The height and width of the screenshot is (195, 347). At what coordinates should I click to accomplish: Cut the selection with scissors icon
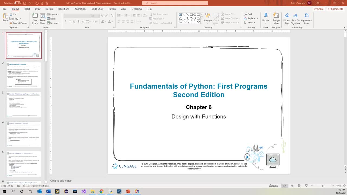[x=13, y=14]
